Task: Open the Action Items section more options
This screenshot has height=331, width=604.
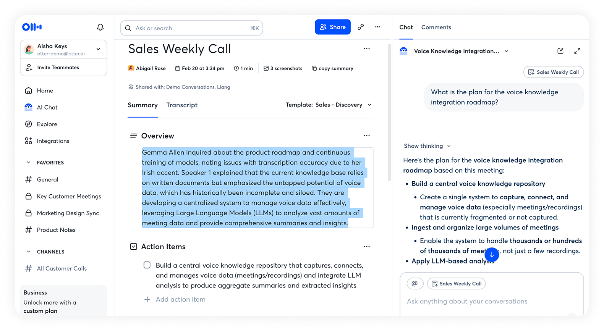Action: click(x=366, y=247)
